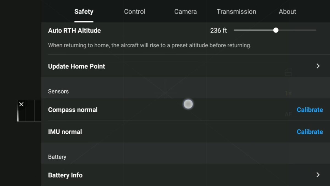
Task: Click the 236 ft altitude value
Action: pos(218,30)
